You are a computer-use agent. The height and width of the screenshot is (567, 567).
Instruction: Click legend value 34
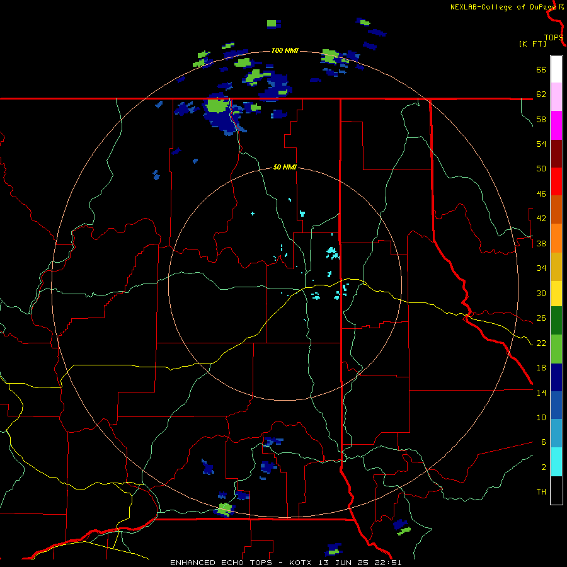point(541,268)
